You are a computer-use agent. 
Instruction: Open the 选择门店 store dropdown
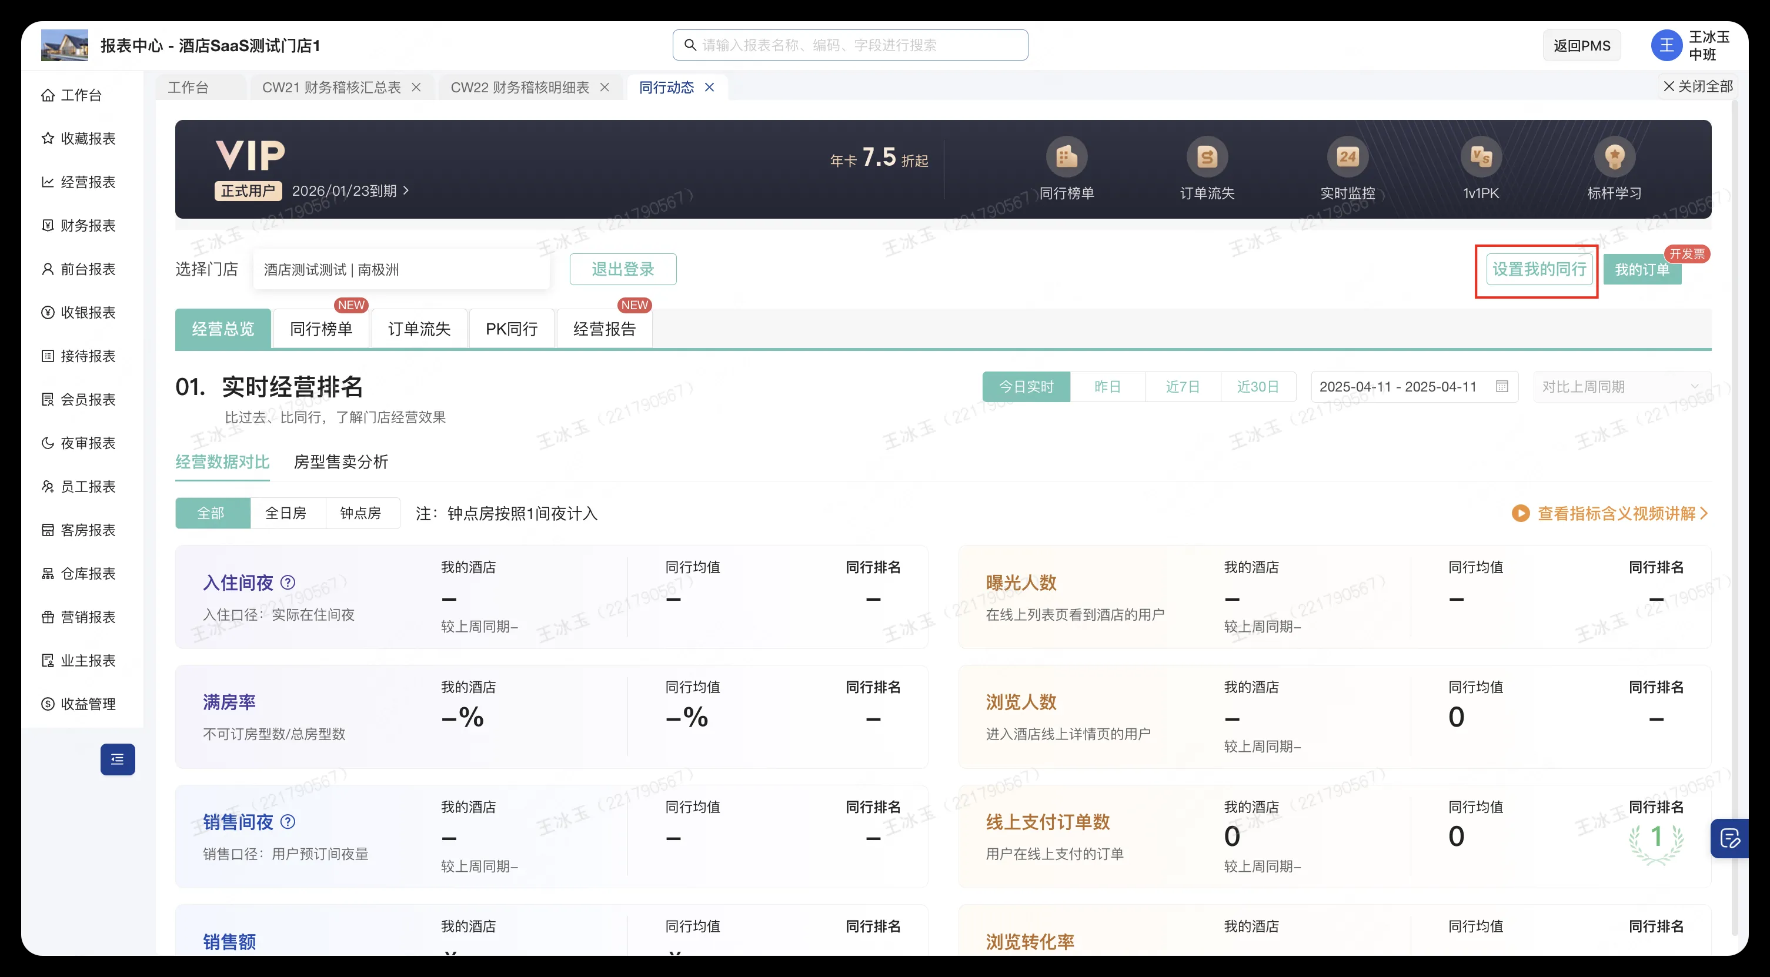pyautogui.click(x=401, y=269)
